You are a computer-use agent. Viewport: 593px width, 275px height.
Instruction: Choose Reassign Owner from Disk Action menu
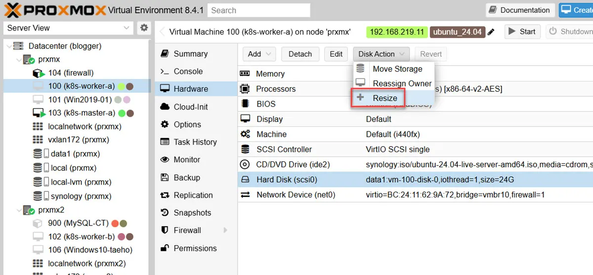[x=394, y=83]
